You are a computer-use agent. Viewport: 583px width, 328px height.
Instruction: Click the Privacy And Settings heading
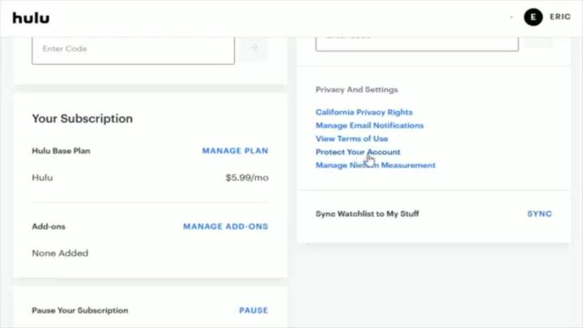[356, 90]
